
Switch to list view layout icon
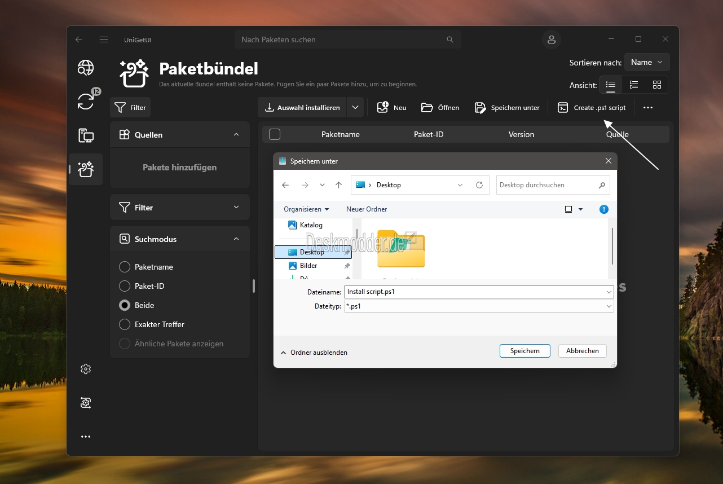pos(611,85)
